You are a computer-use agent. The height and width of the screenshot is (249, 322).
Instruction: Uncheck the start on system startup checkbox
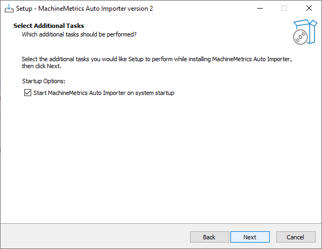[x=27, y=93]
